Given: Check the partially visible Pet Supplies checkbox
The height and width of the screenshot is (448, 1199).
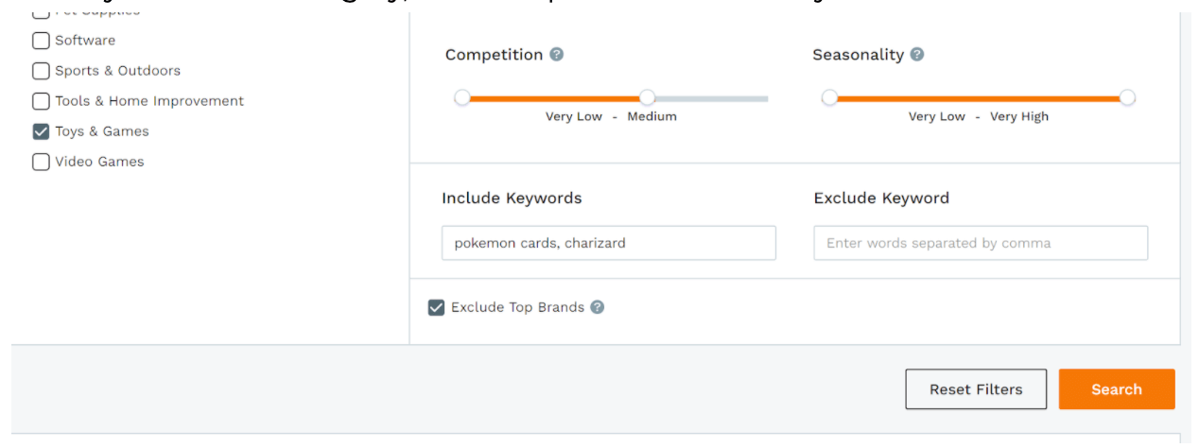Looking at the screenshot, I should [x=41, y=14].
